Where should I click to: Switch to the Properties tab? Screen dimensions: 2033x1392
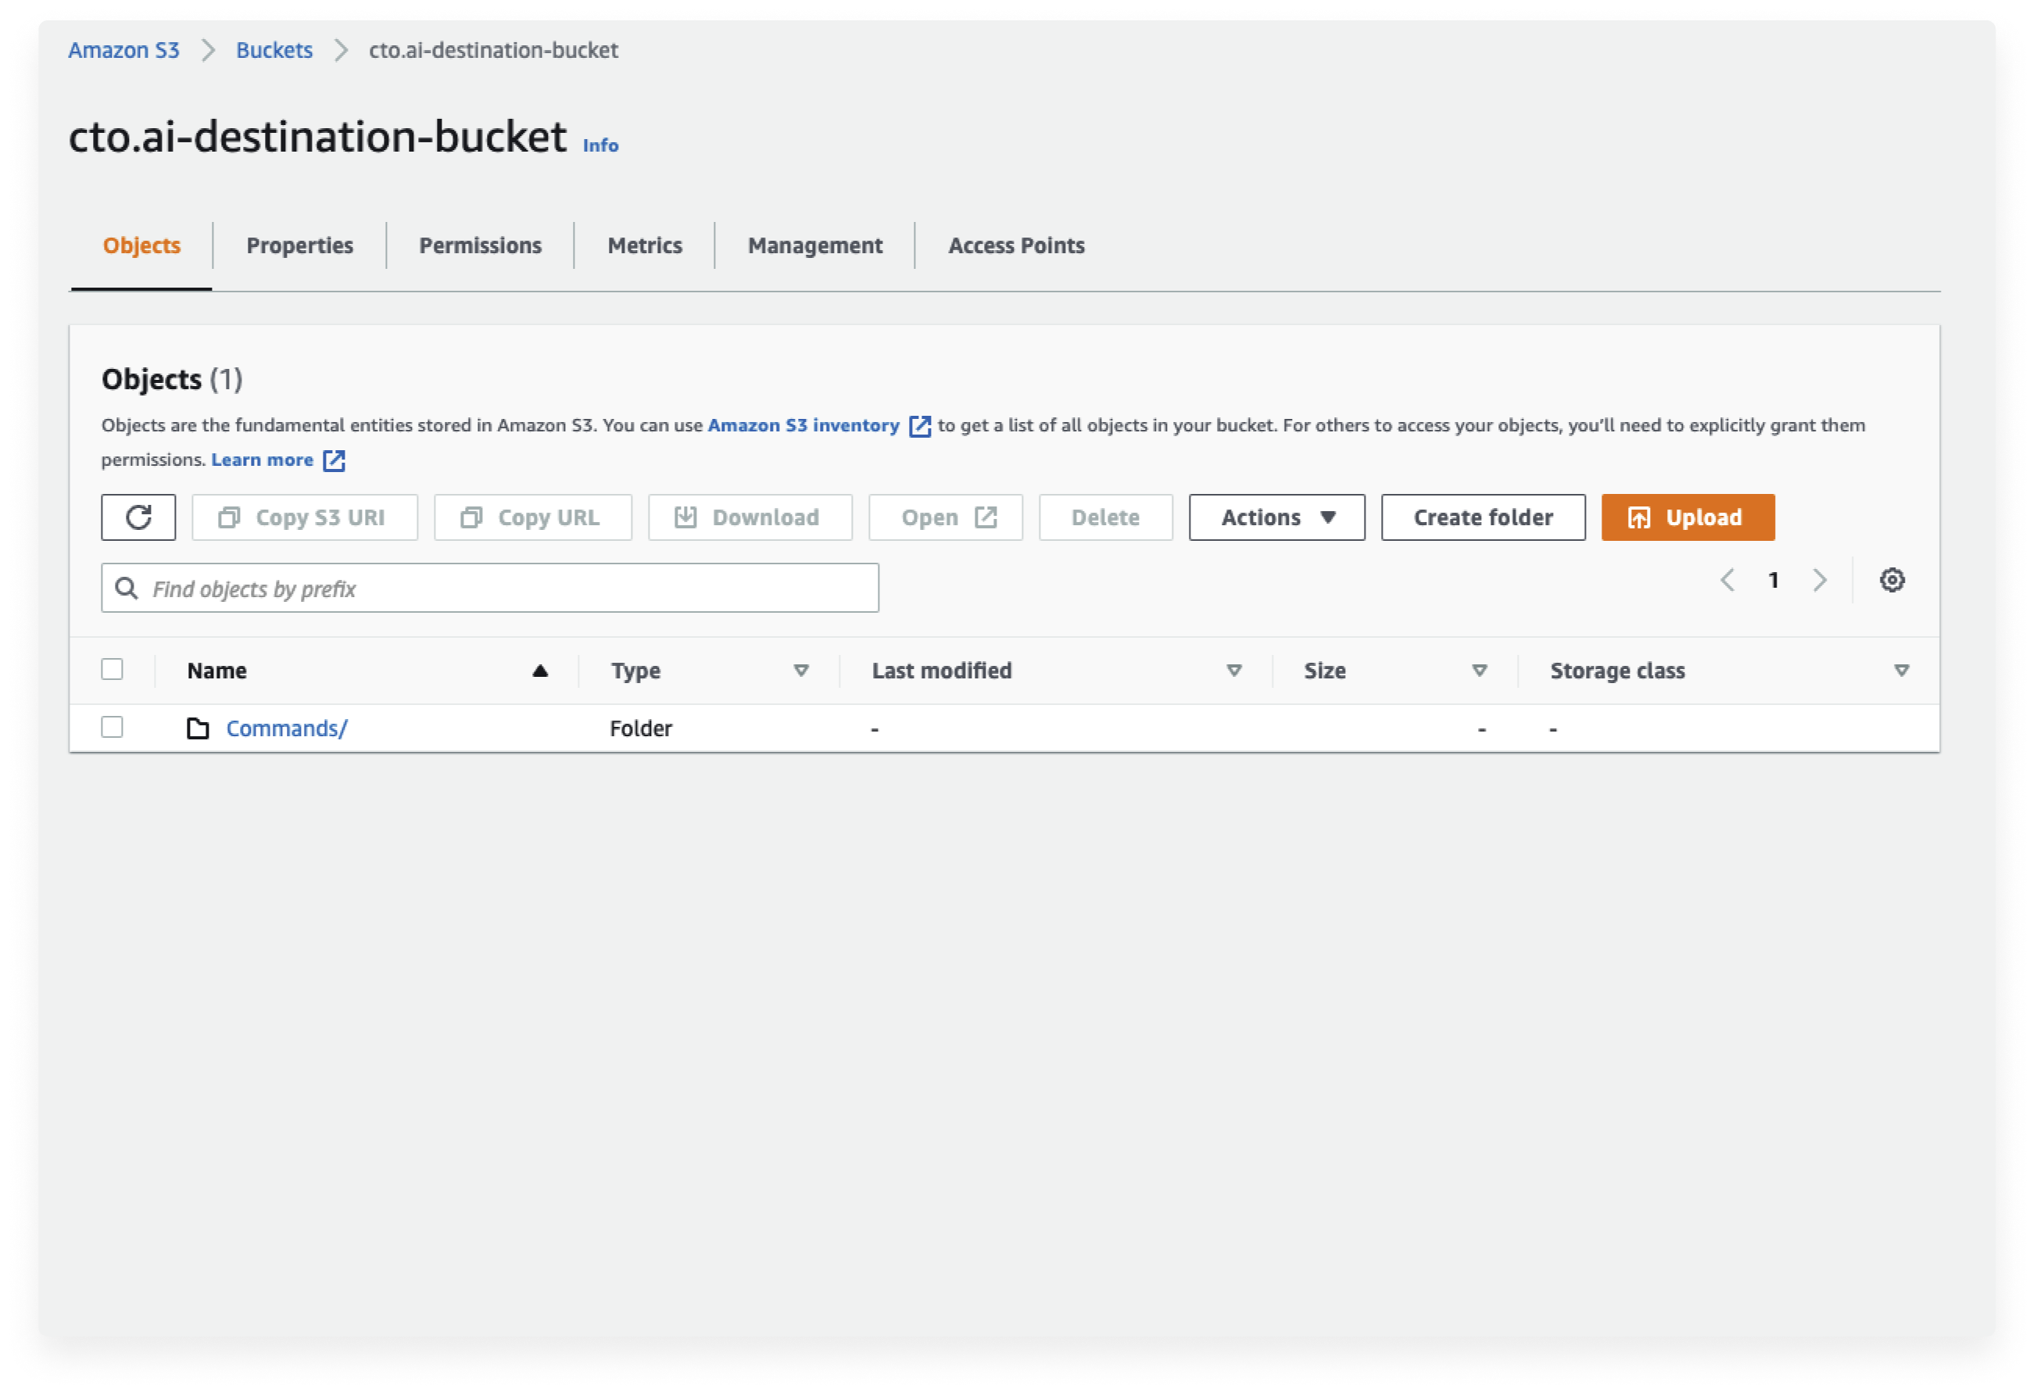pos(300,246)
